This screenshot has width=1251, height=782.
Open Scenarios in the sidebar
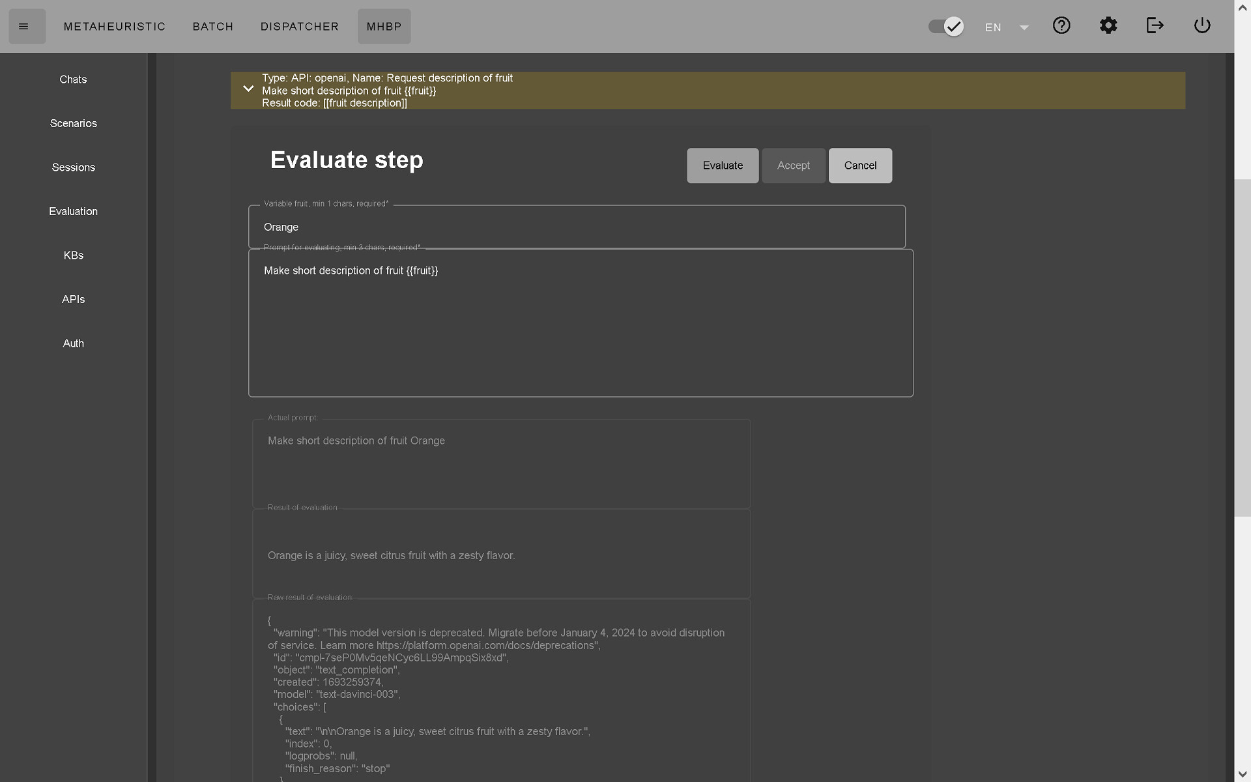[x=74, y=123]
